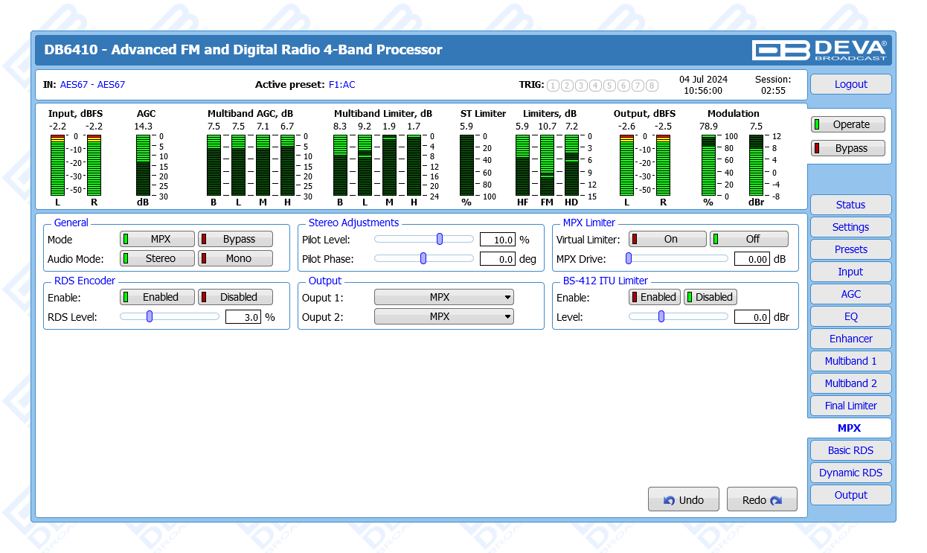Click trigger indicator number 1

pyautogui.click(x=553, y=86)
